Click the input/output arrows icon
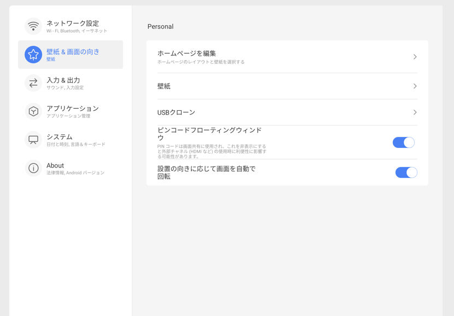454x316 pixels. [x=33, y=83]
